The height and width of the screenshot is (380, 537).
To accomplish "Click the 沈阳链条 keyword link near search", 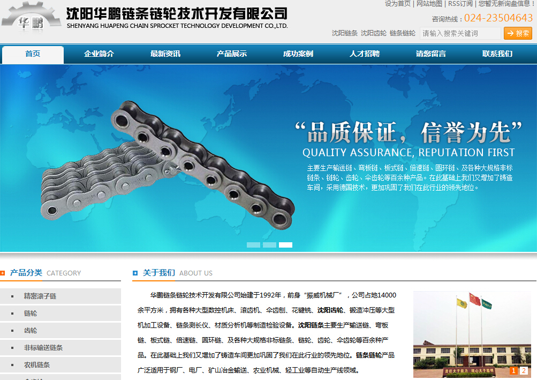I will click(345, 33).
